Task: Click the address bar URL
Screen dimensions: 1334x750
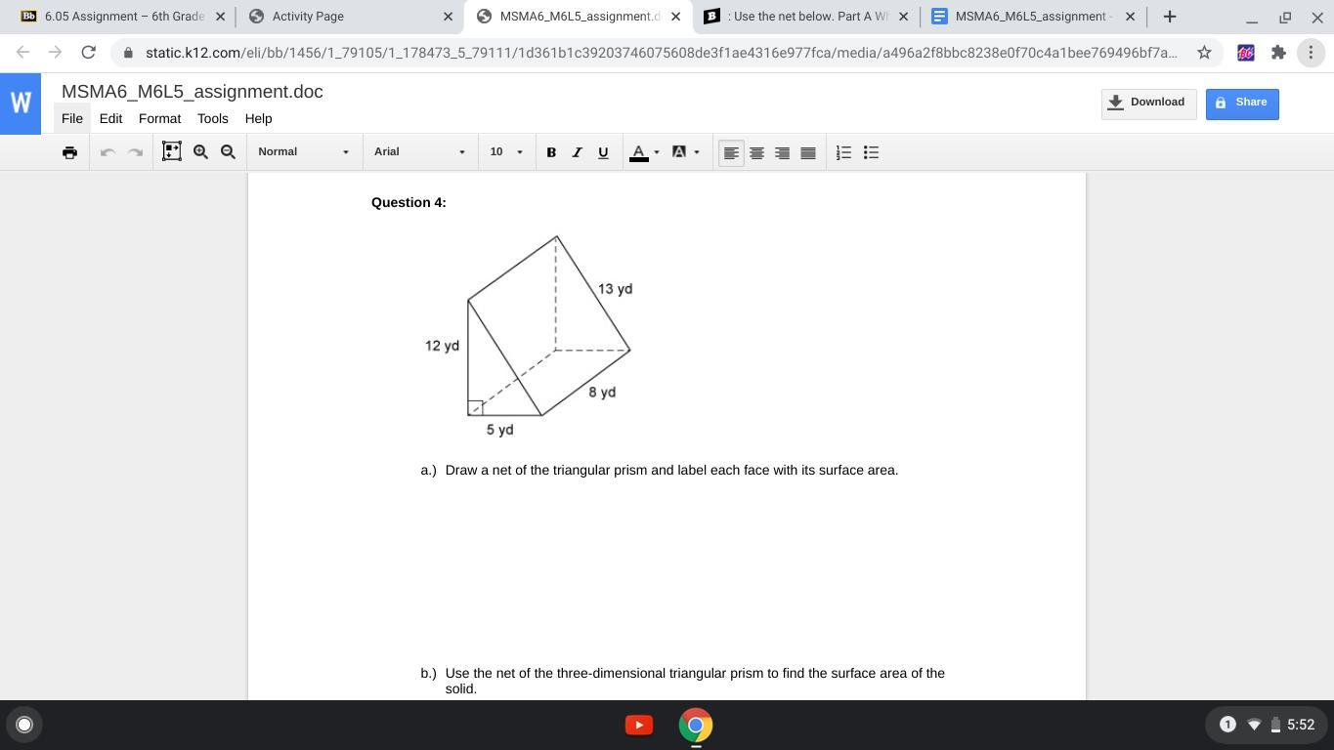Action: [x=661, y=53]
